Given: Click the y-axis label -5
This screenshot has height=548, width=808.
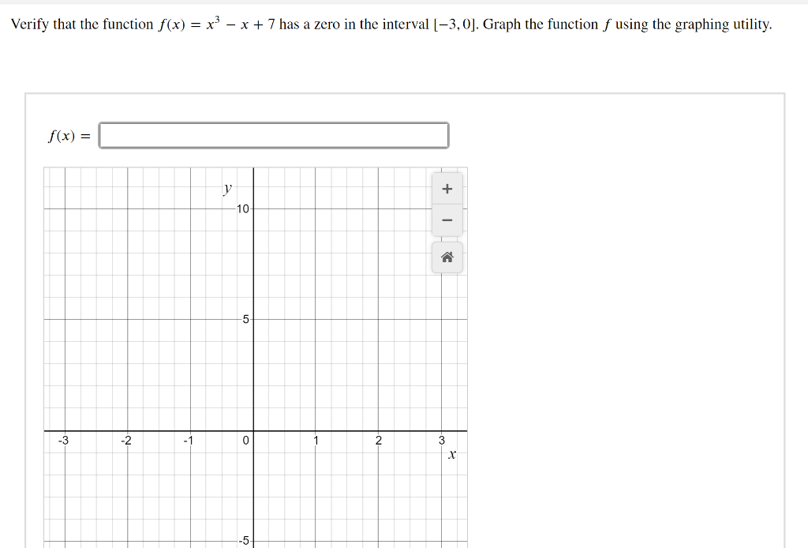Looking at the screenshot, I should [x=245, y=541].
